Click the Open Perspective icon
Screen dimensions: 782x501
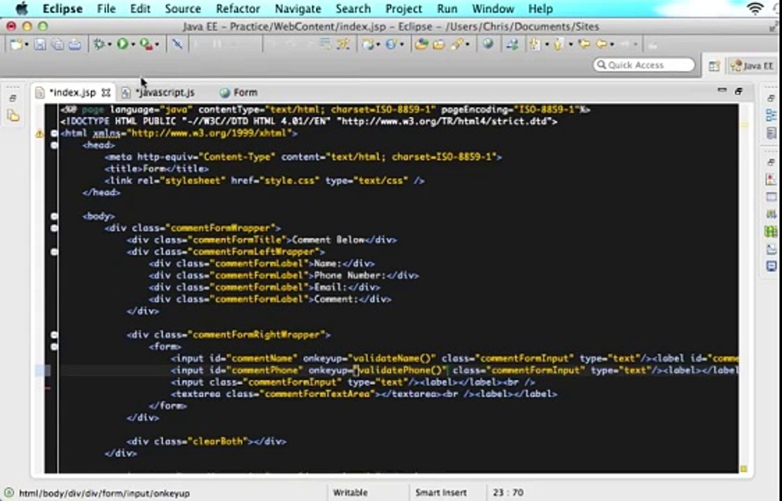point(714,66)
